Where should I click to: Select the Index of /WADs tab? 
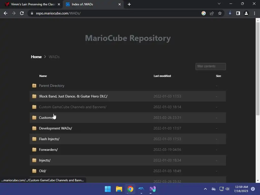coord(93,4)
